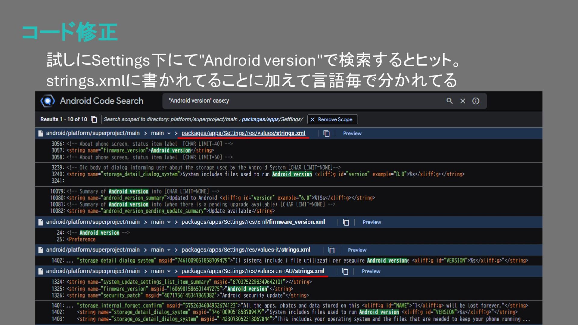Image resolution: width=578 pixels, height=325 pixels.
Task: Copy path of values-en-rAU/strings.xml file
Action: click(345, 271)
